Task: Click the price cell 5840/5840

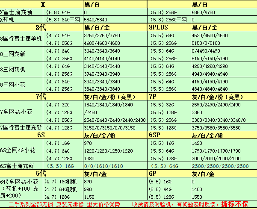Action: (115, 20)
